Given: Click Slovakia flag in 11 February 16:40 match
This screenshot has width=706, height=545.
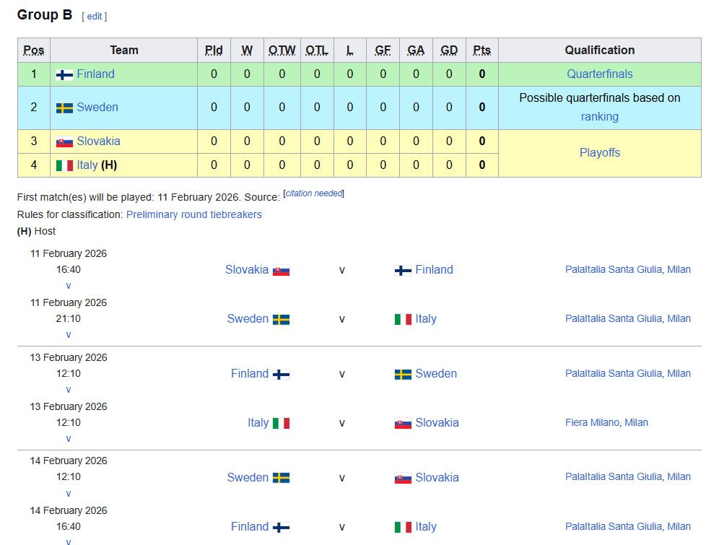Looking at the screenshot, I should point(281,271).
